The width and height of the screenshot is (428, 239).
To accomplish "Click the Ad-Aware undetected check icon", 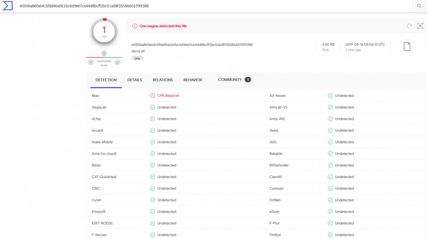I will 330,96.
